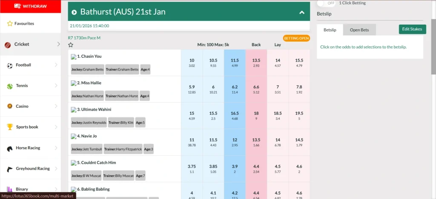Click the 21/01/2026 15:40:00 race time
Viewport: 436px width, 199px height.
(89, 26)
